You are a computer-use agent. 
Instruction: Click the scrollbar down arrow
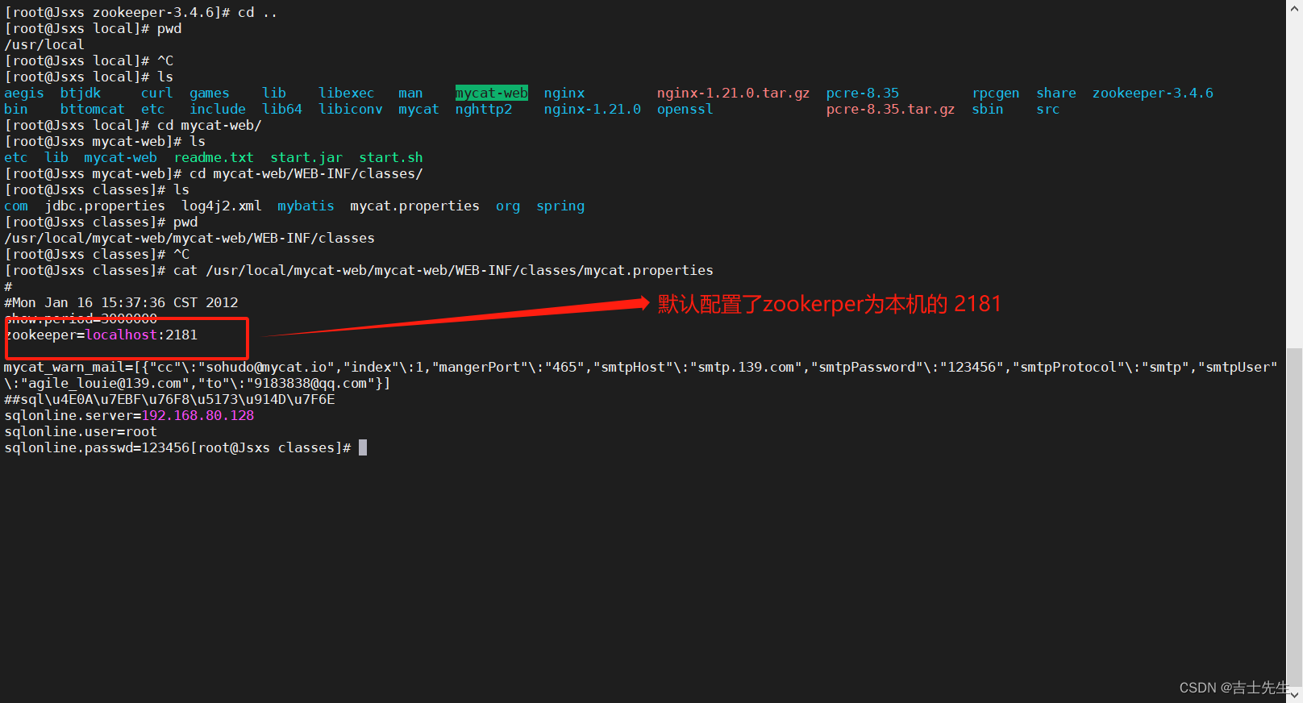[1294, 695]
